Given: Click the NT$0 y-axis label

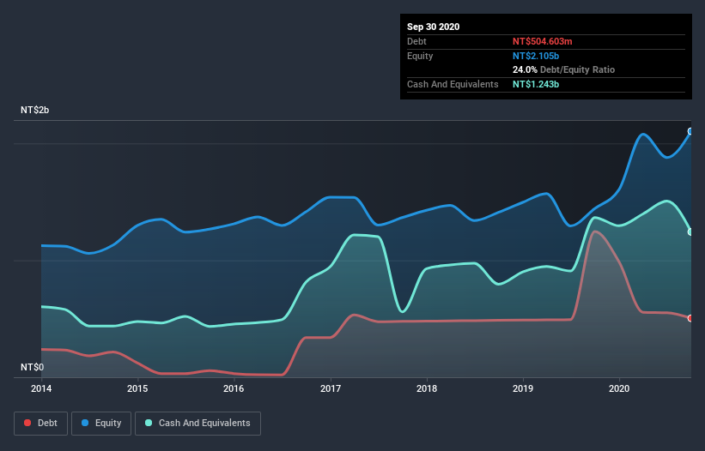Looking at the screenshot, I should (33, 367).
